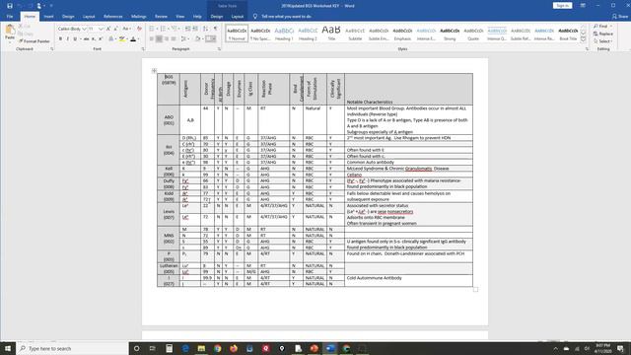This screenshot has height=355, width=631.
Task: Open the font size dropdown
Action: coord(101,29)
